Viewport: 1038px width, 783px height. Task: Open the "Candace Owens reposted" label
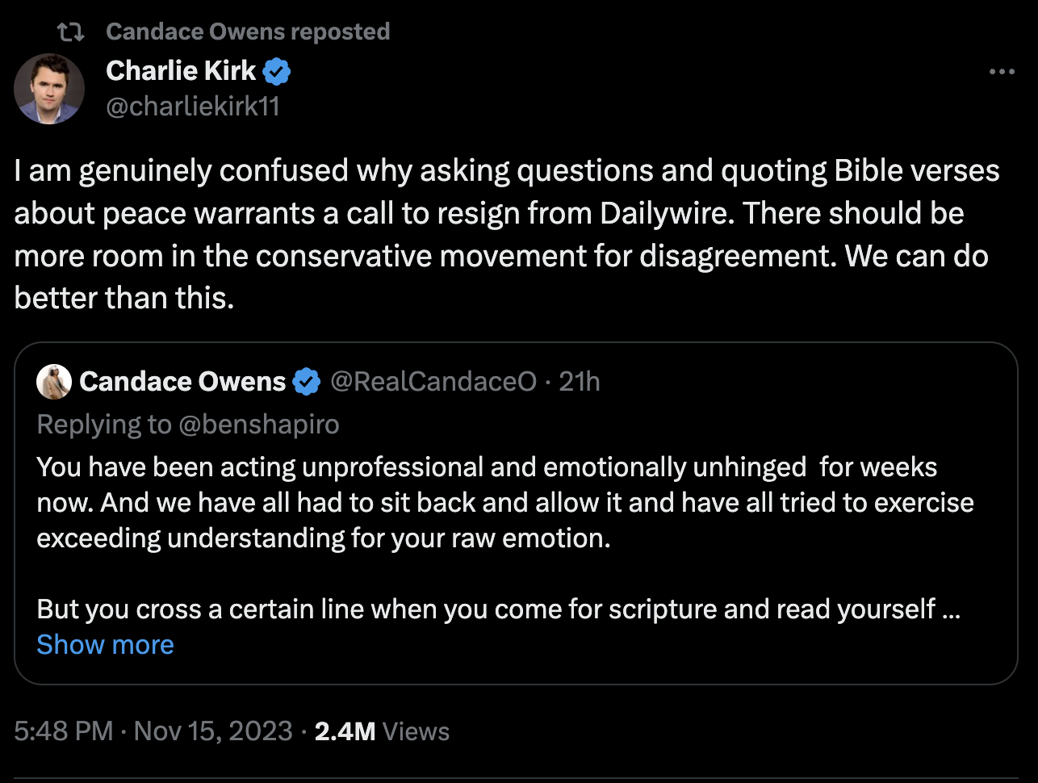(248, 31)
